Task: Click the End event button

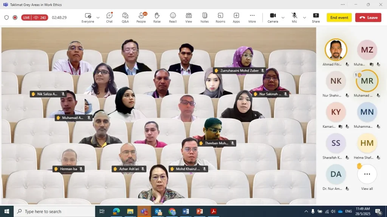Action: pyautogui.click(x=339, y=18)
